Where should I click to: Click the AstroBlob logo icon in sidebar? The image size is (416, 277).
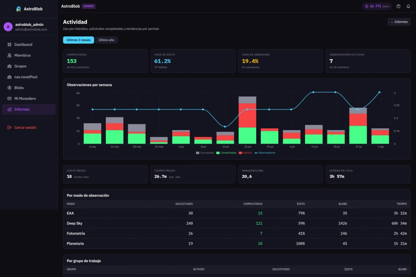click(x=18, y=9)
